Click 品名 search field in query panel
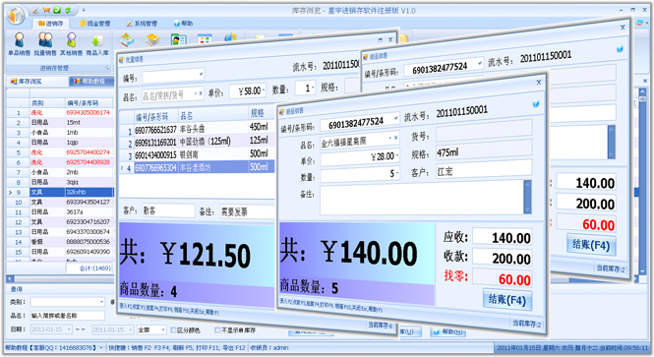Screen dimensions: 654x357 [67, 316]
